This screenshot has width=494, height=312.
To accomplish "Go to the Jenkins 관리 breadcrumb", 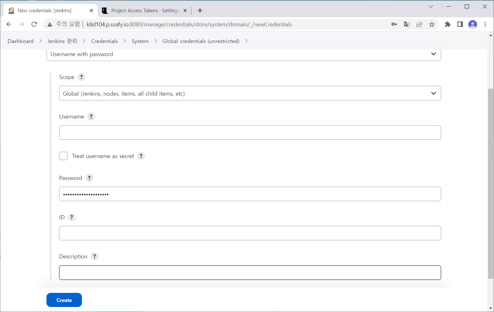I will [x=62, y=41].
